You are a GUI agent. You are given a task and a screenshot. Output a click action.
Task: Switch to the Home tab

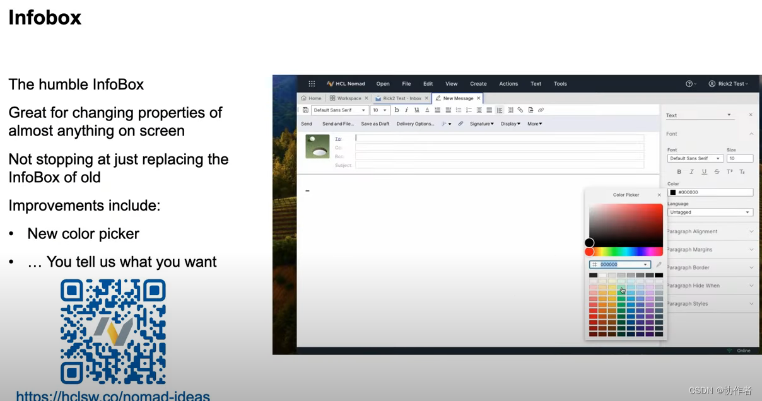(311, 98)
